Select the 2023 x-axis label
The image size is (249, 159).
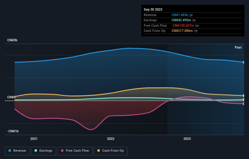[187, 139]
